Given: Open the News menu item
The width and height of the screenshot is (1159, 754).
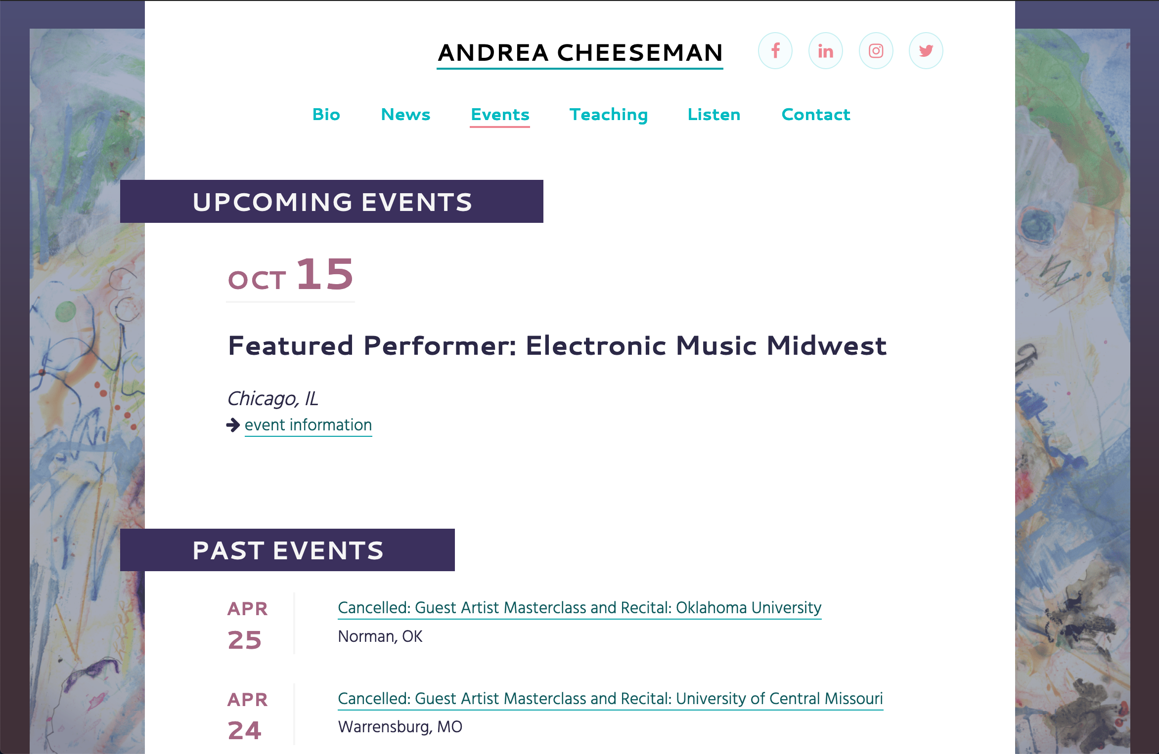Looking at the screenshot, I should click(x=405, y=115).
